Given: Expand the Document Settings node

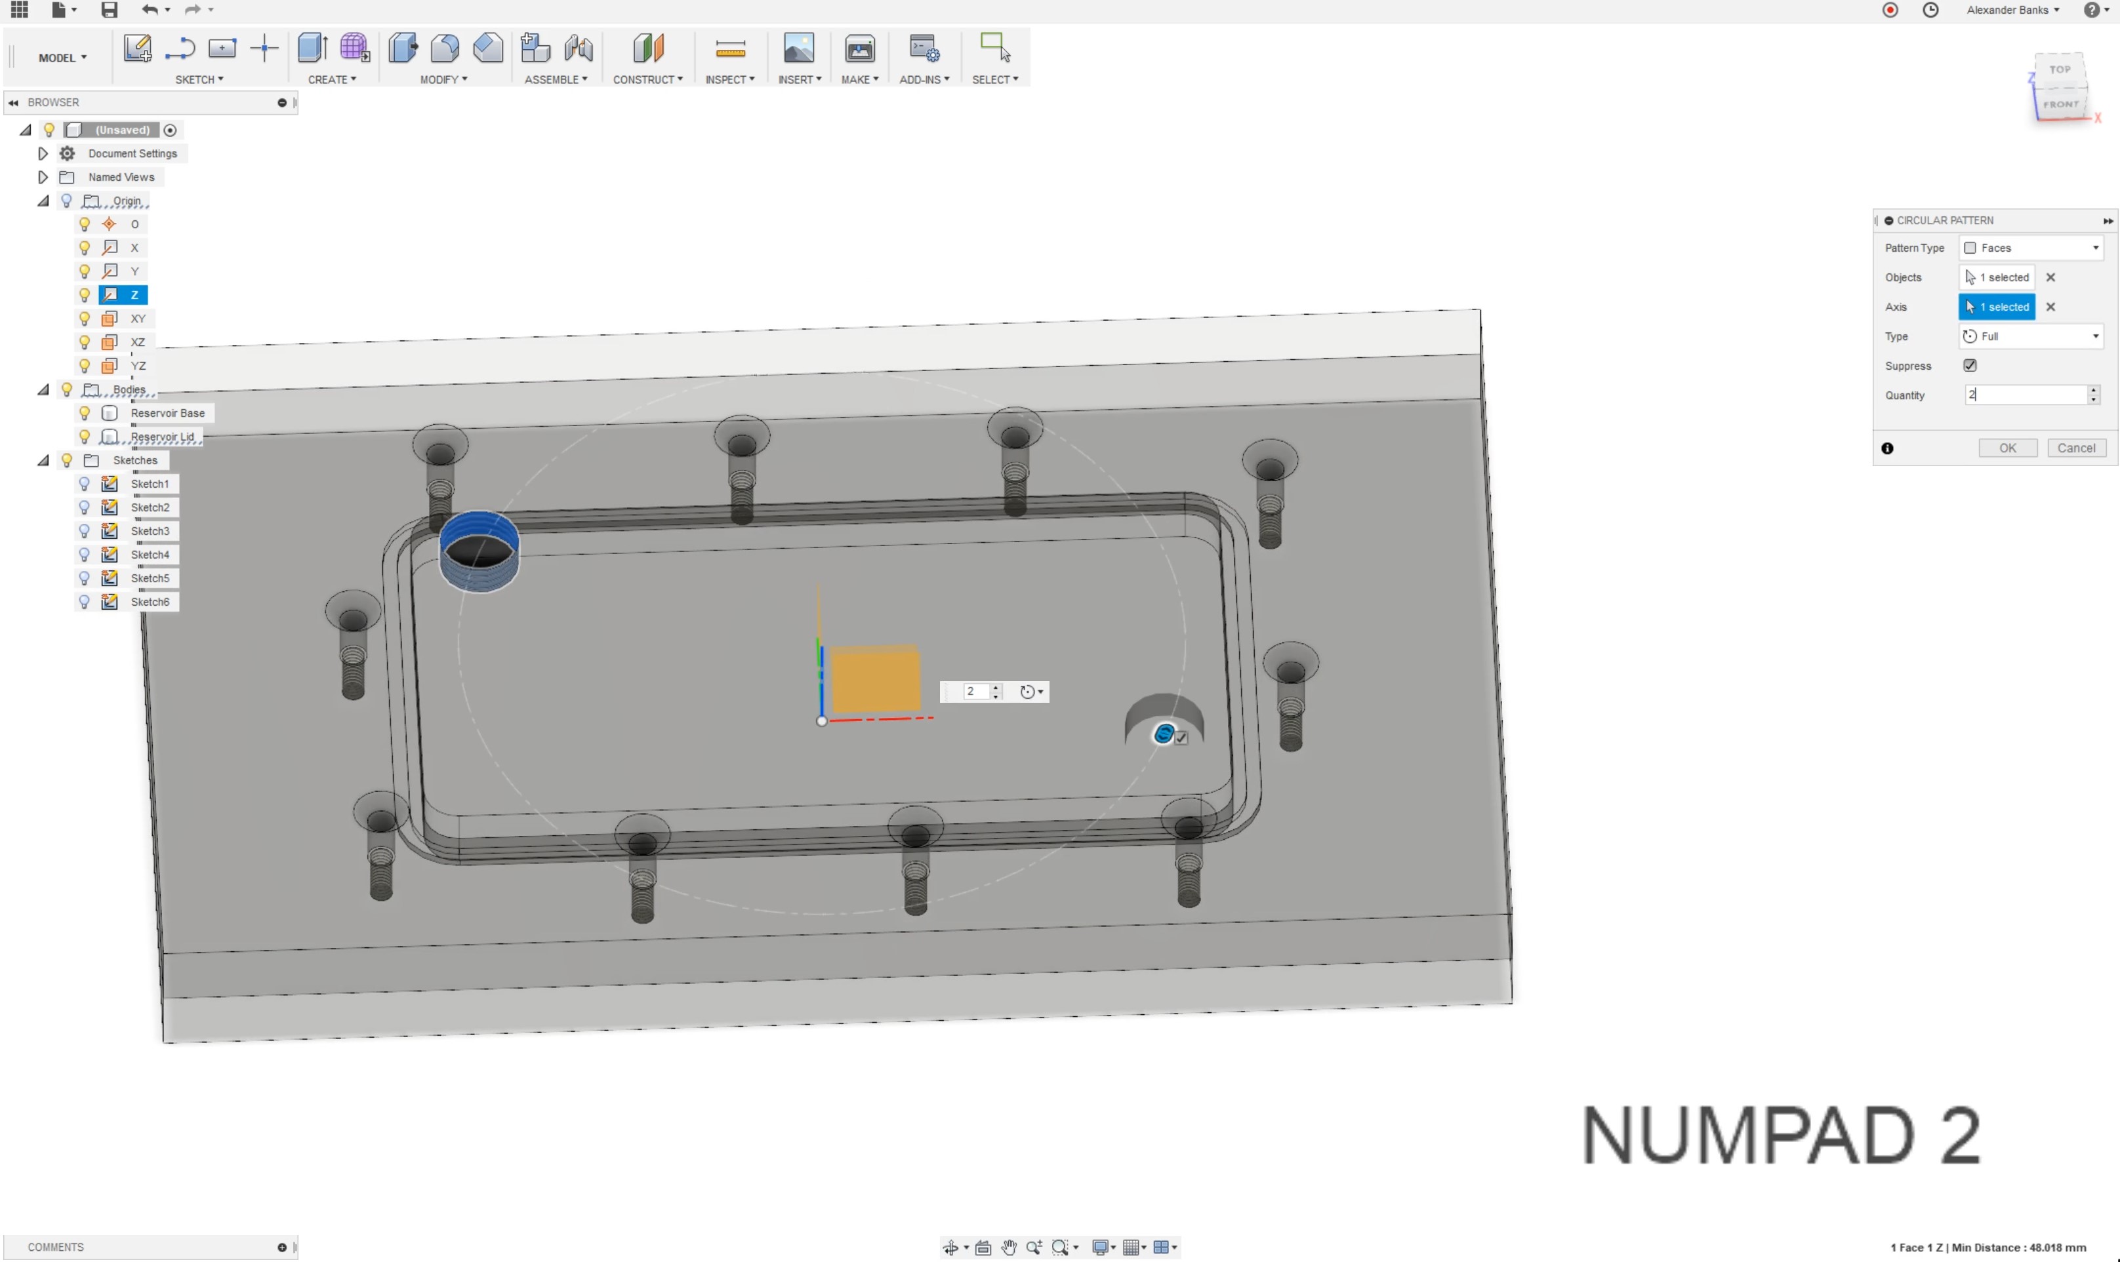Looking at the screenshot, I should tap(43, 154).
